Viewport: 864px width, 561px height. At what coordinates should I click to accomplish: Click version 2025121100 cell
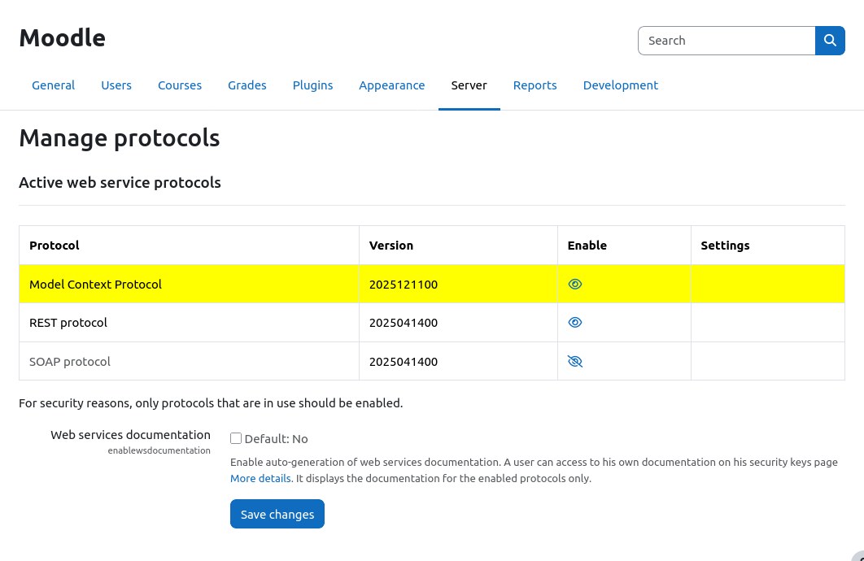click(x=459, y=284)
